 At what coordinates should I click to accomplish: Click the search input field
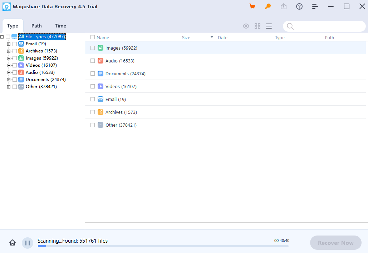(327, 26)
